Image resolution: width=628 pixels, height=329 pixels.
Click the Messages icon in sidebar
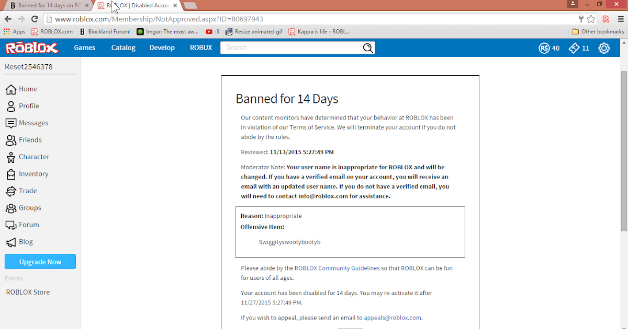pos(10,123)
